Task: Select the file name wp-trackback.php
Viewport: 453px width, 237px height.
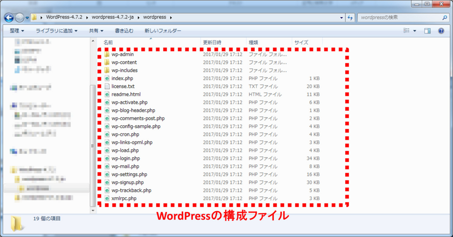Action: [x=131, y=190]
